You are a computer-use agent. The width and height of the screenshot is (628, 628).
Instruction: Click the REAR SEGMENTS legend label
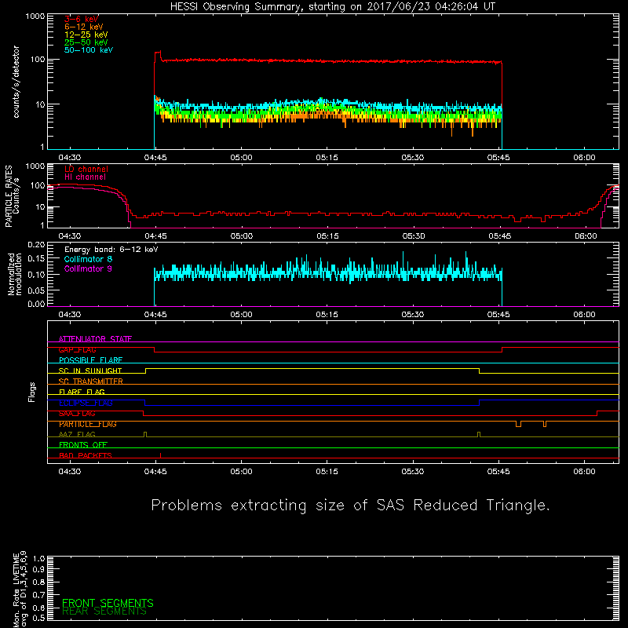104,612
